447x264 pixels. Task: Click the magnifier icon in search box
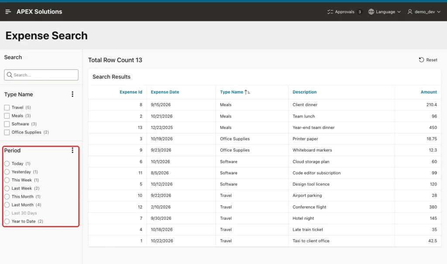pos(10,75)
